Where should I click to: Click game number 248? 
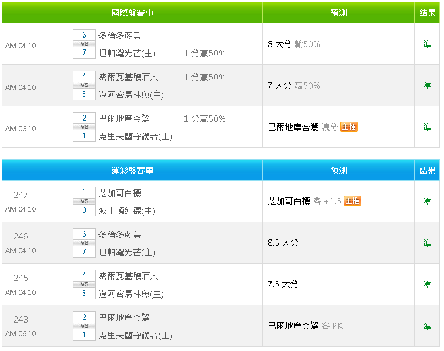tap(20, 320)
